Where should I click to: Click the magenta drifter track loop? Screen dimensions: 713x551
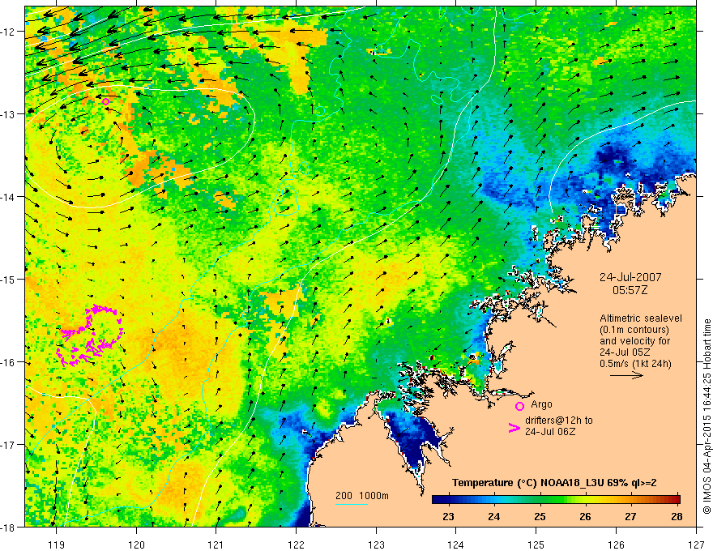click(x=89, y=335)
